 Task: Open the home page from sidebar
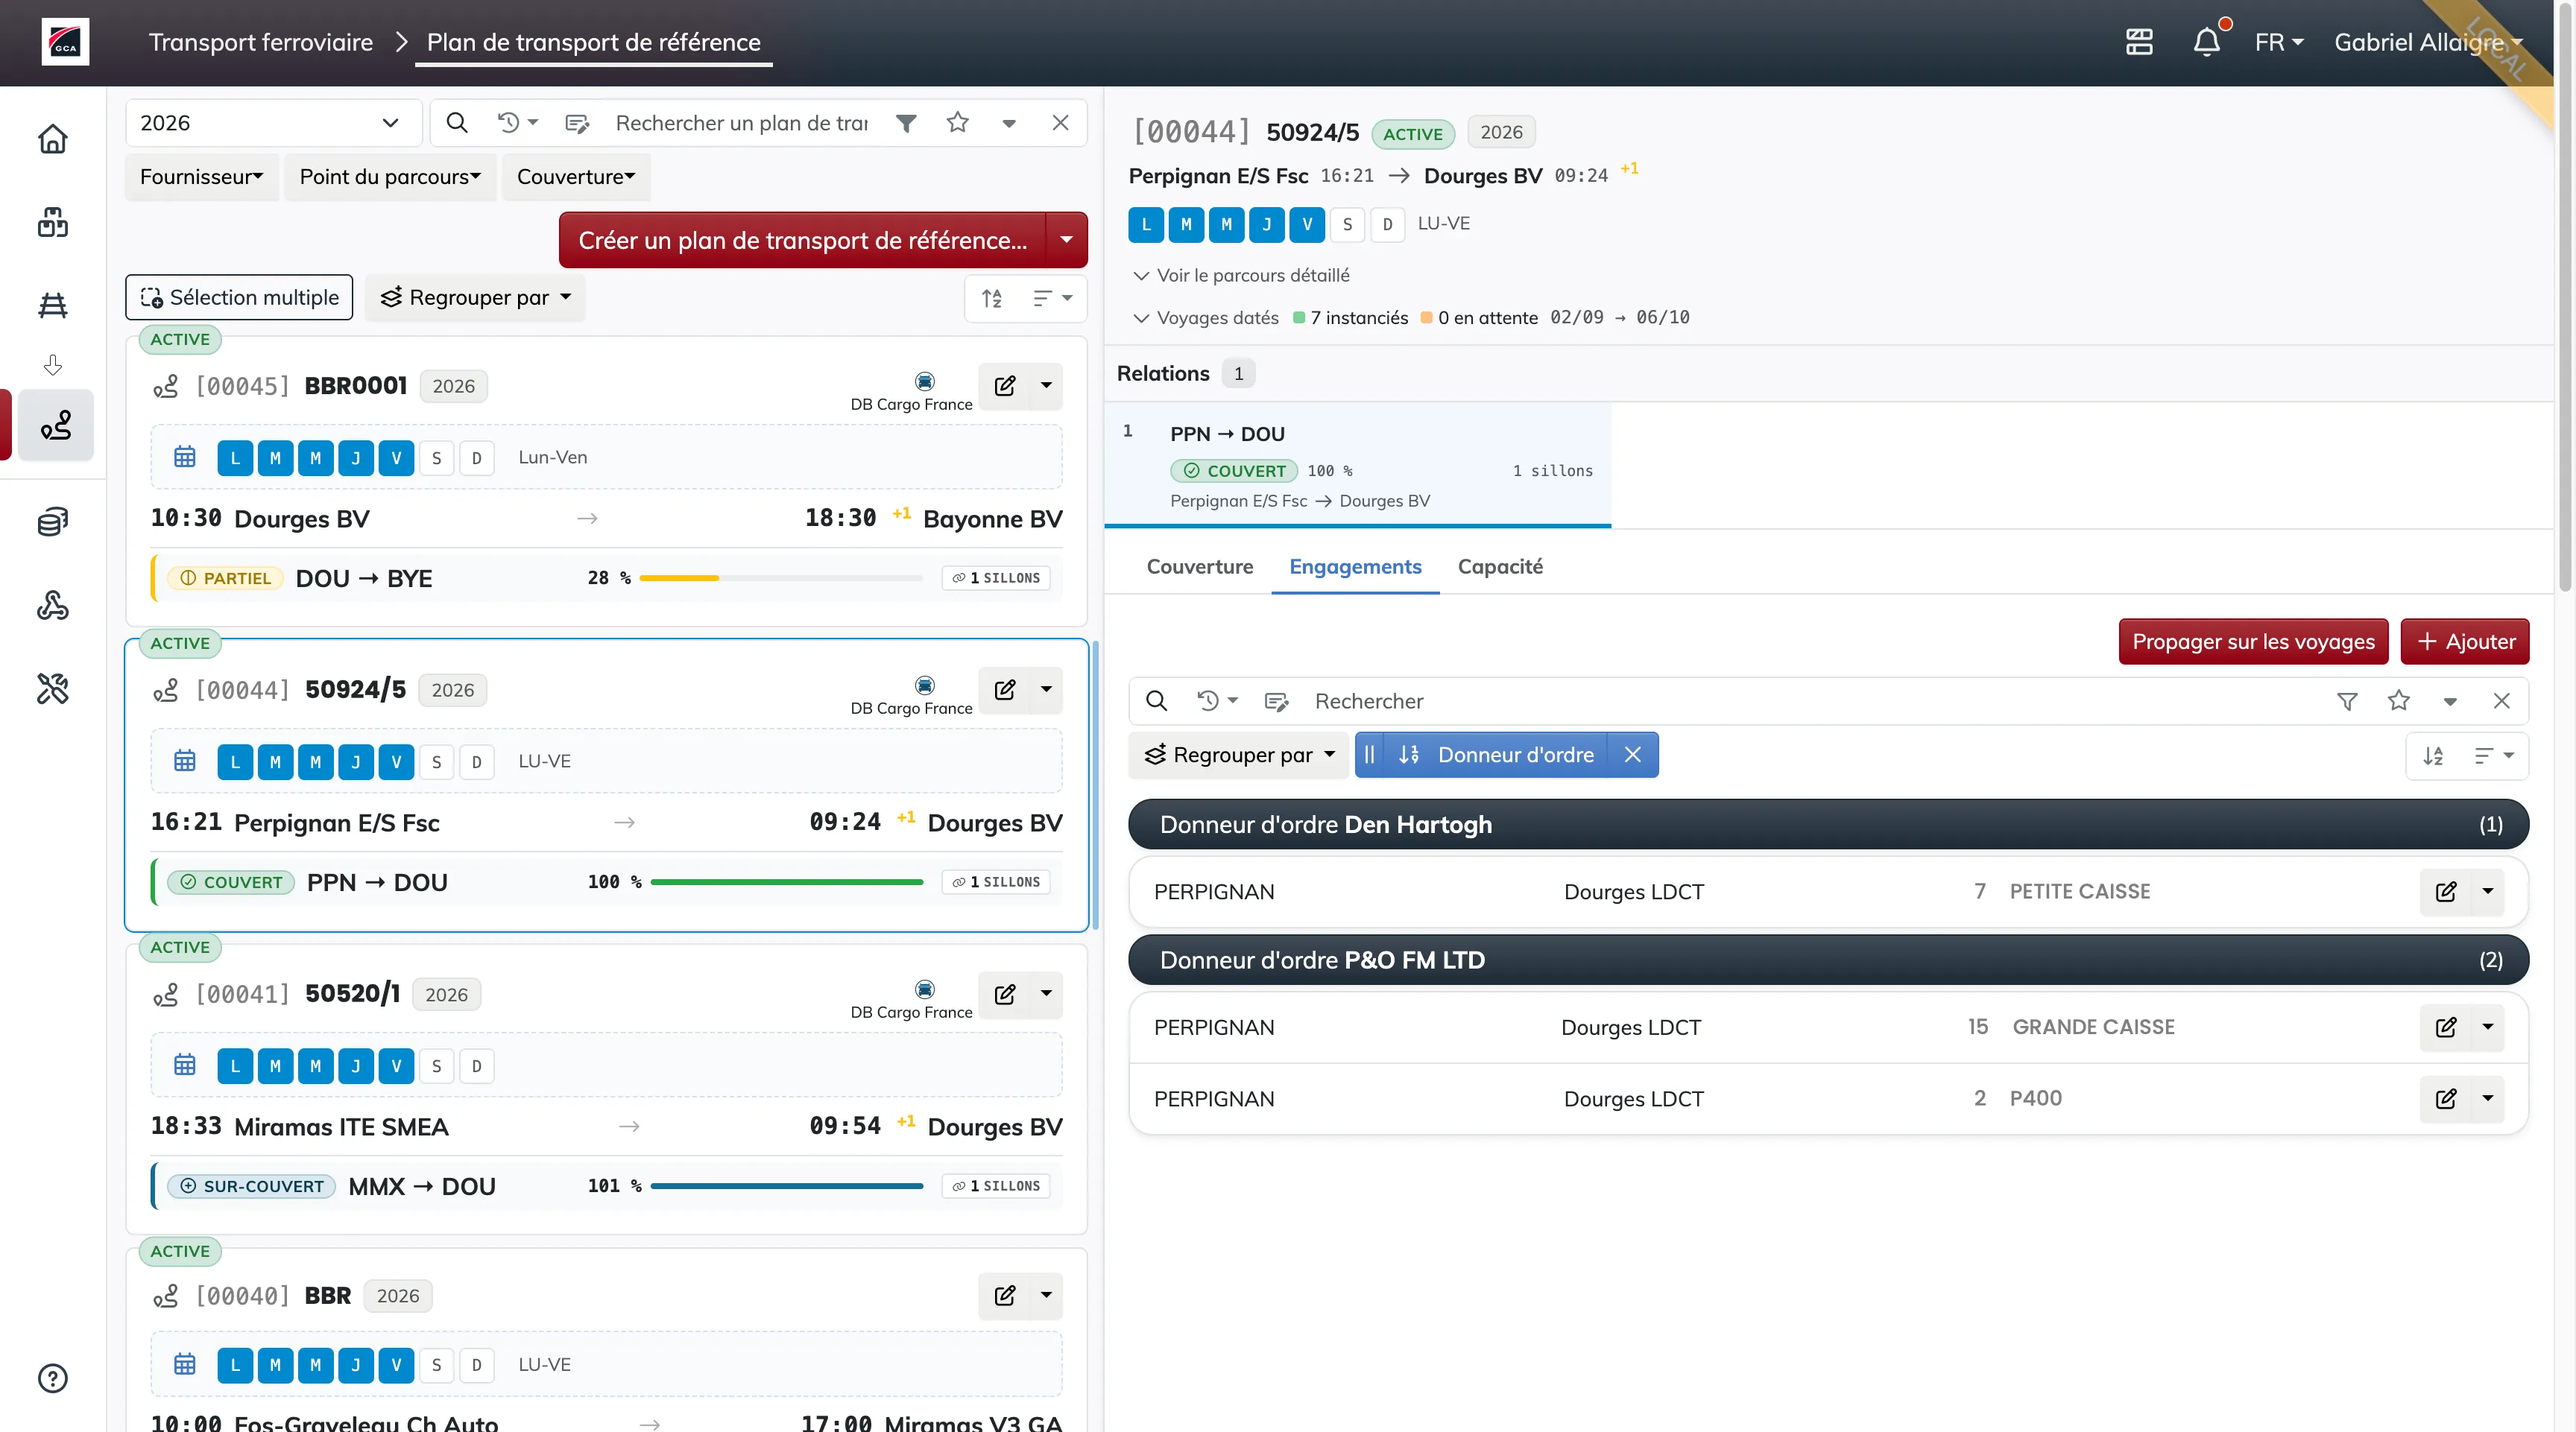click(x=53, y=139)
